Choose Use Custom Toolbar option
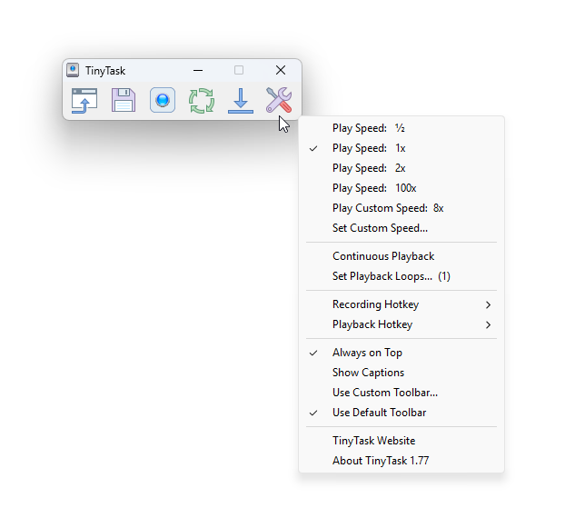Screen dimensions: 565x528 click(x=401, y=393)
